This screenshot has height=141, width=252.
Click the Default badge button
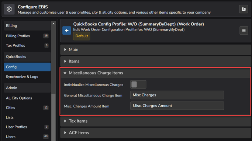82,36
